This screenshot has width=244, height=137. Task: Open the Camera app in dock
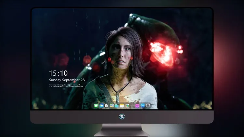point(148,106)
